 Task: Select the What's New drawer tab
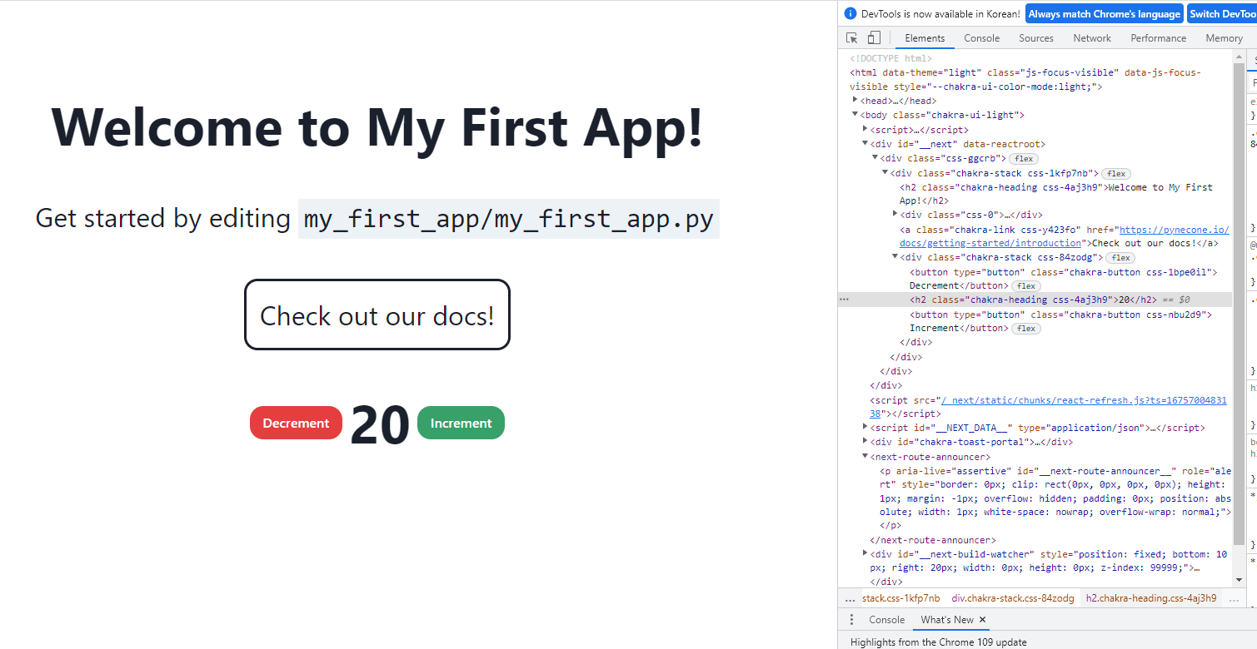point(947,620)
